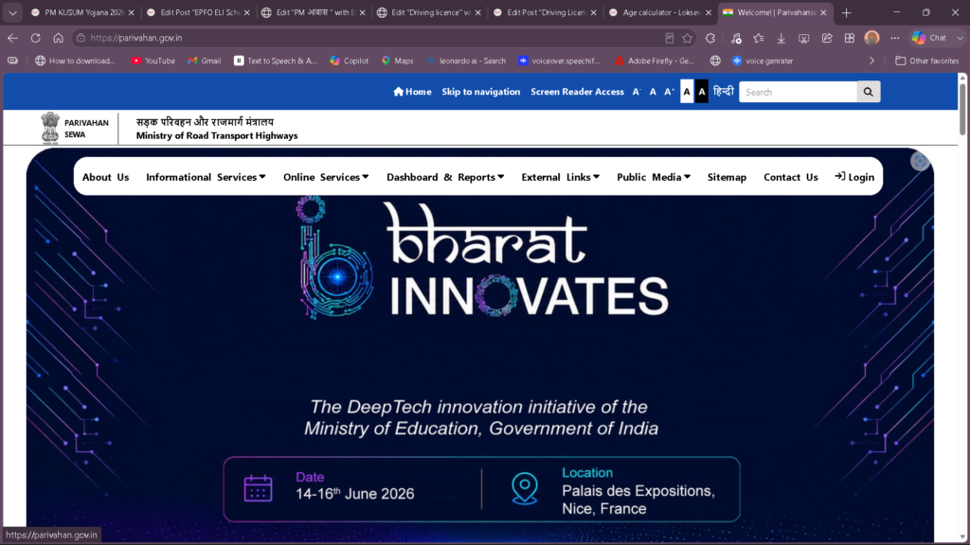Click Screen Reader Access link
The height and width of the screenshot is (545, 970).
tap(577, 92)
